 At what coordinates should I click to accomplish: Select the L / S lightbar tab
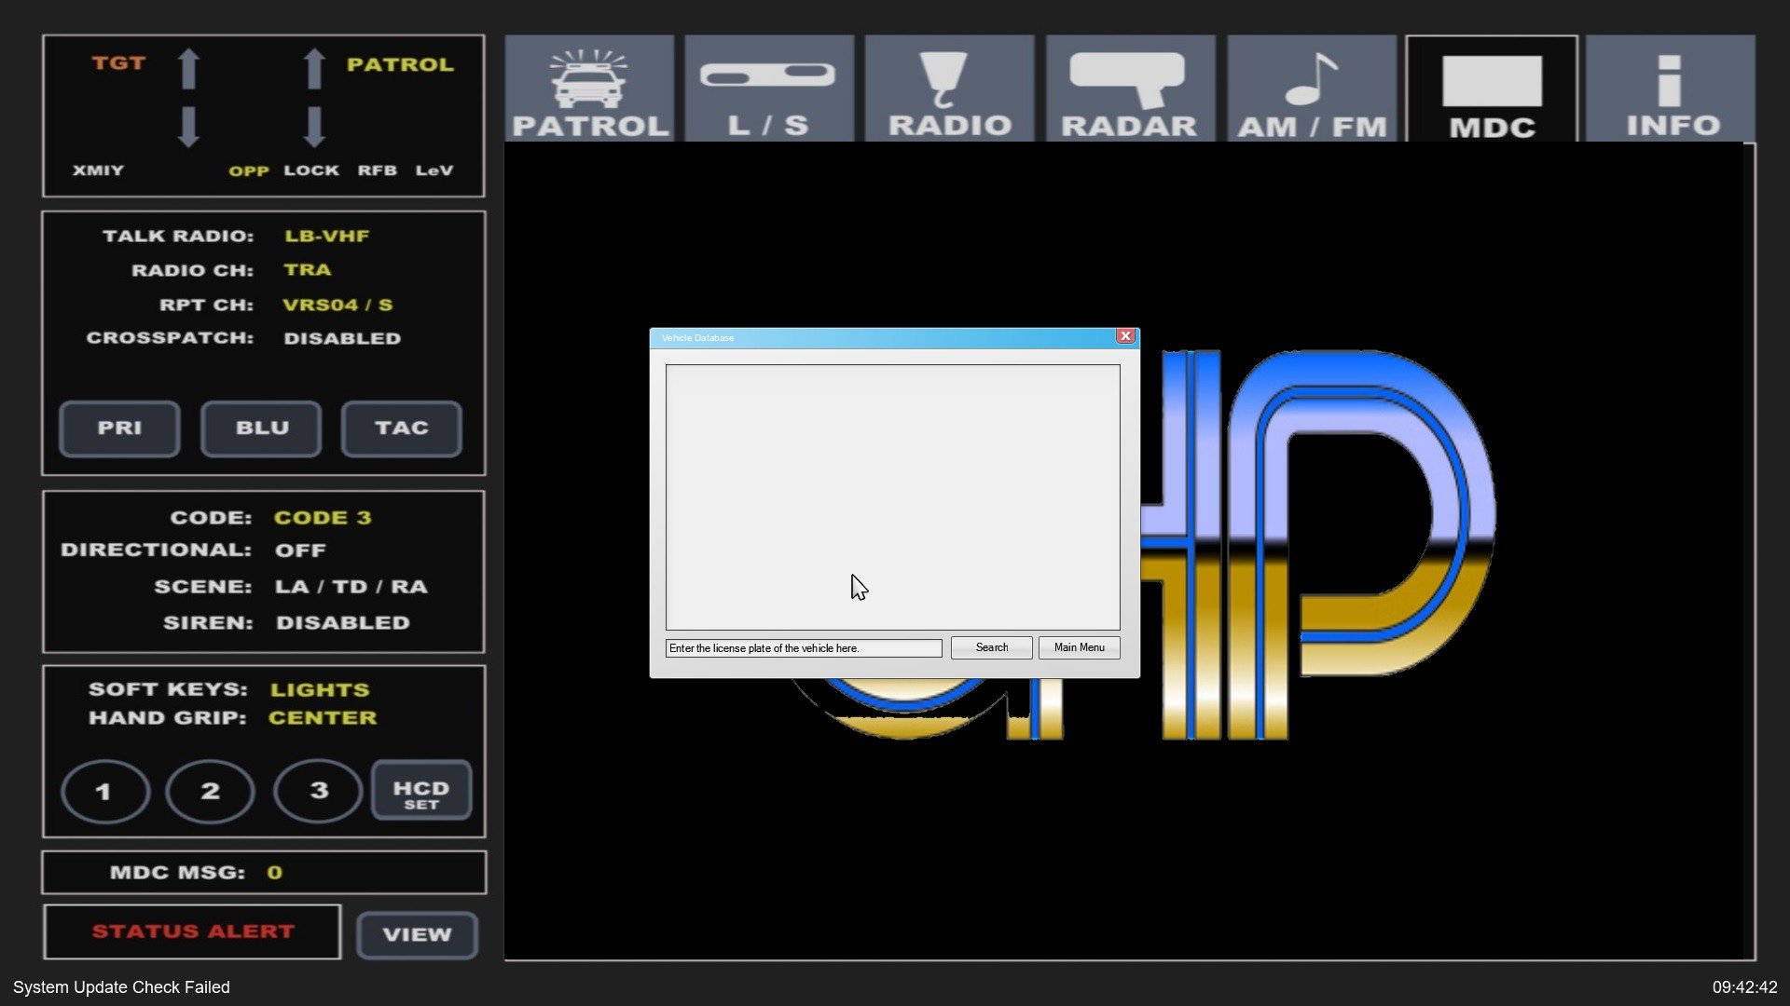pos(768,89)
